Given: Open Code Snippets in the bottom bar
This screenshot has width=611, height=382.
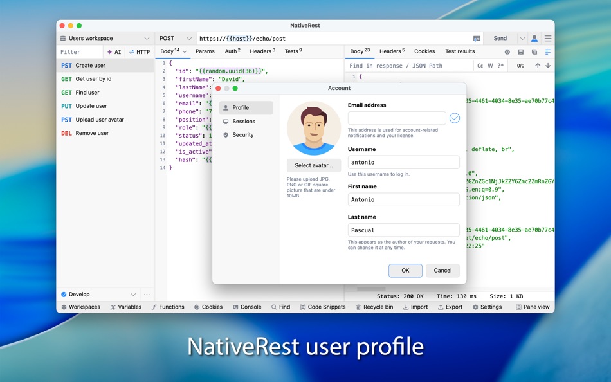Looking at the screenshot, I should (x=323, y=307).
